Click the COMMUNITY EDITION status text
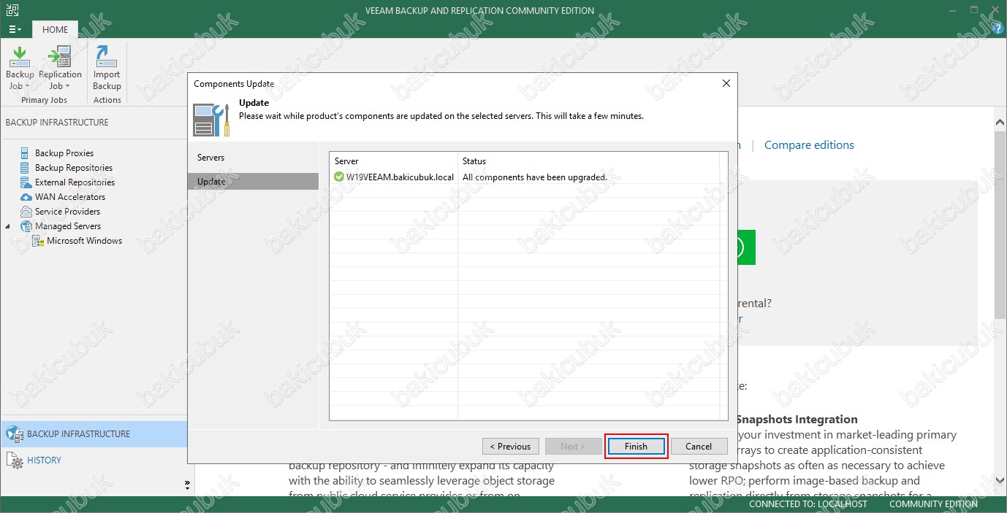 (933, 504)
